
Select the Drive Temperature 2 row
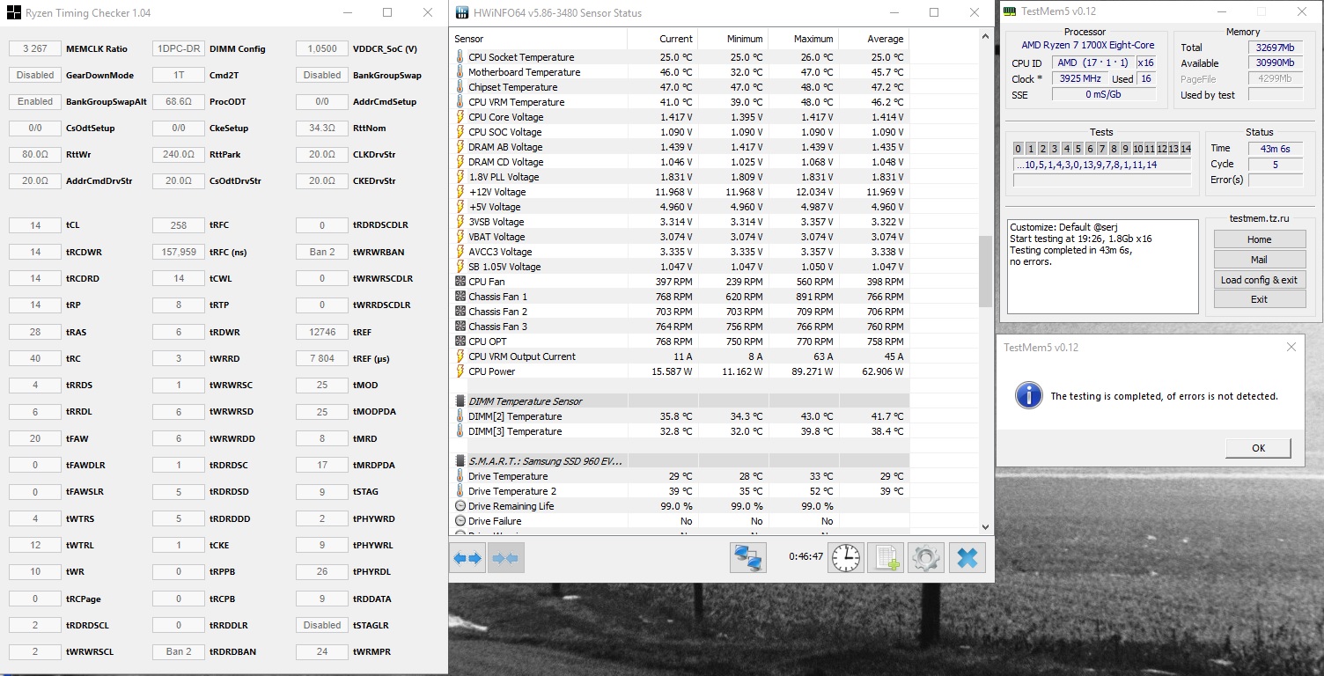pos(679,491)
